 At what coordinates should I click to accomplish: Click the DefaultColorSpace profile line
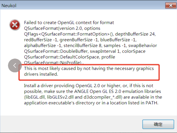coord(69,57)
